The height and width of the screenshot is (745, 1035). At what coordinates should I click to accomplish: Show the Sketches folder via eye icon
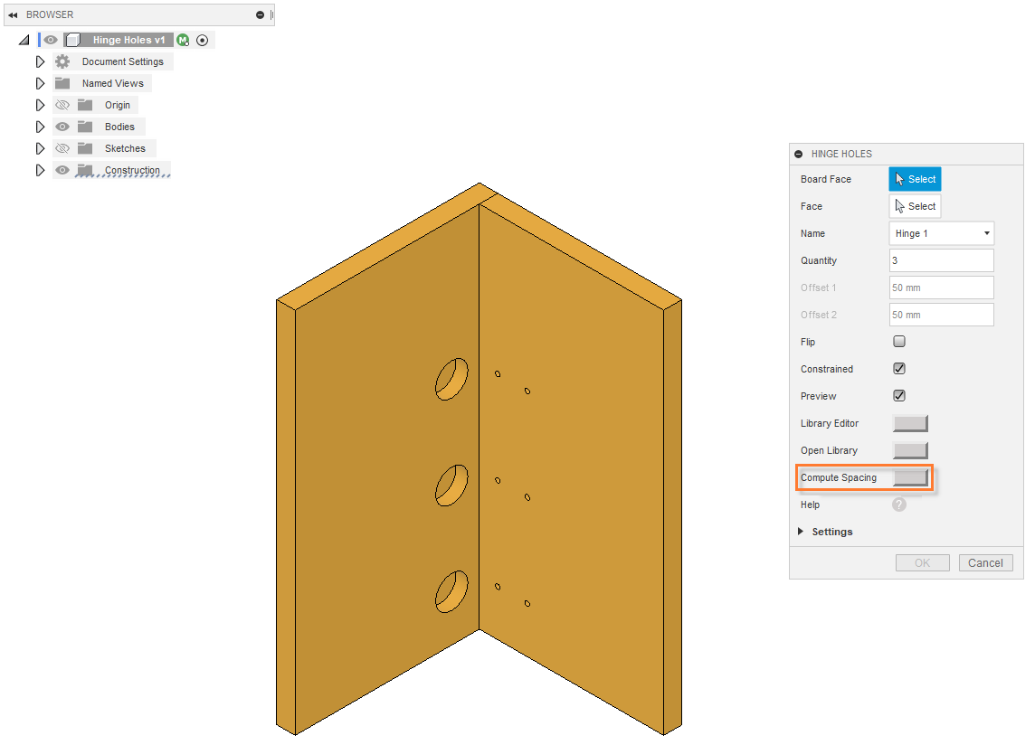click(62, 149)
